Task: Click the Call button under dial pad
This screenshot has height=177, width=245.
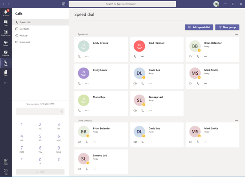Action: pyautogui.click(x=40, y=172)
